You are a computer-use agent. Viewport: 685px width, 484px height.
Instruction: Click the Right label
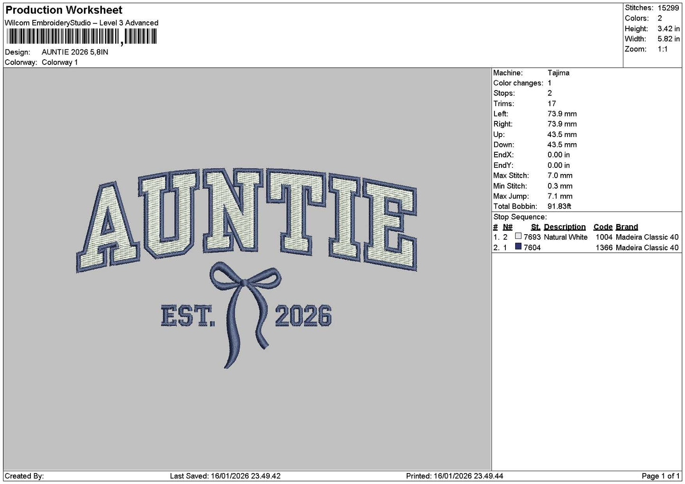503,124
